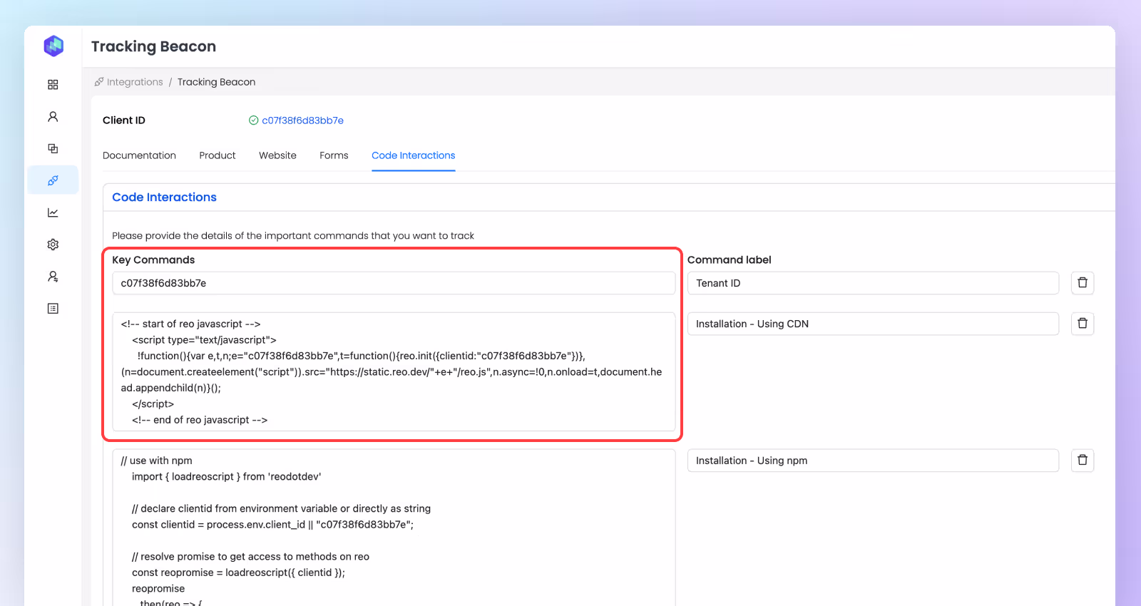This screenshot has width=1141, height=606.
Task: Click the Reo hexagon logo
Action: pyautogui.click(x=53, y=46)
